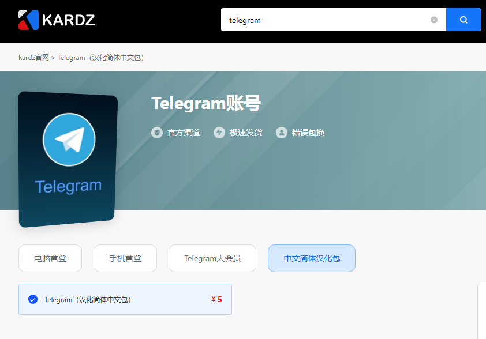This screenshot has width=486, height=339.
Task: Click the ¥5 price
Action: tap(216, 299)
